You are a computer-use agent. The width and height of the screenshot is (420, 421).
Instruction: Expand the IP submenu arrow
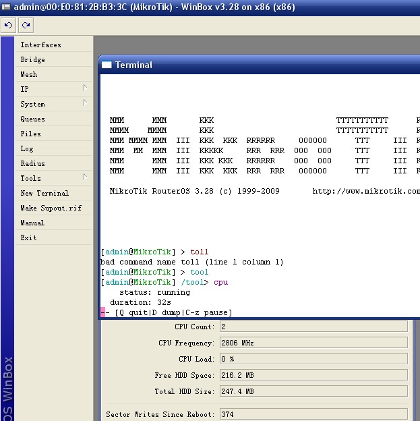pyautogui.click(x=85, y=88)
